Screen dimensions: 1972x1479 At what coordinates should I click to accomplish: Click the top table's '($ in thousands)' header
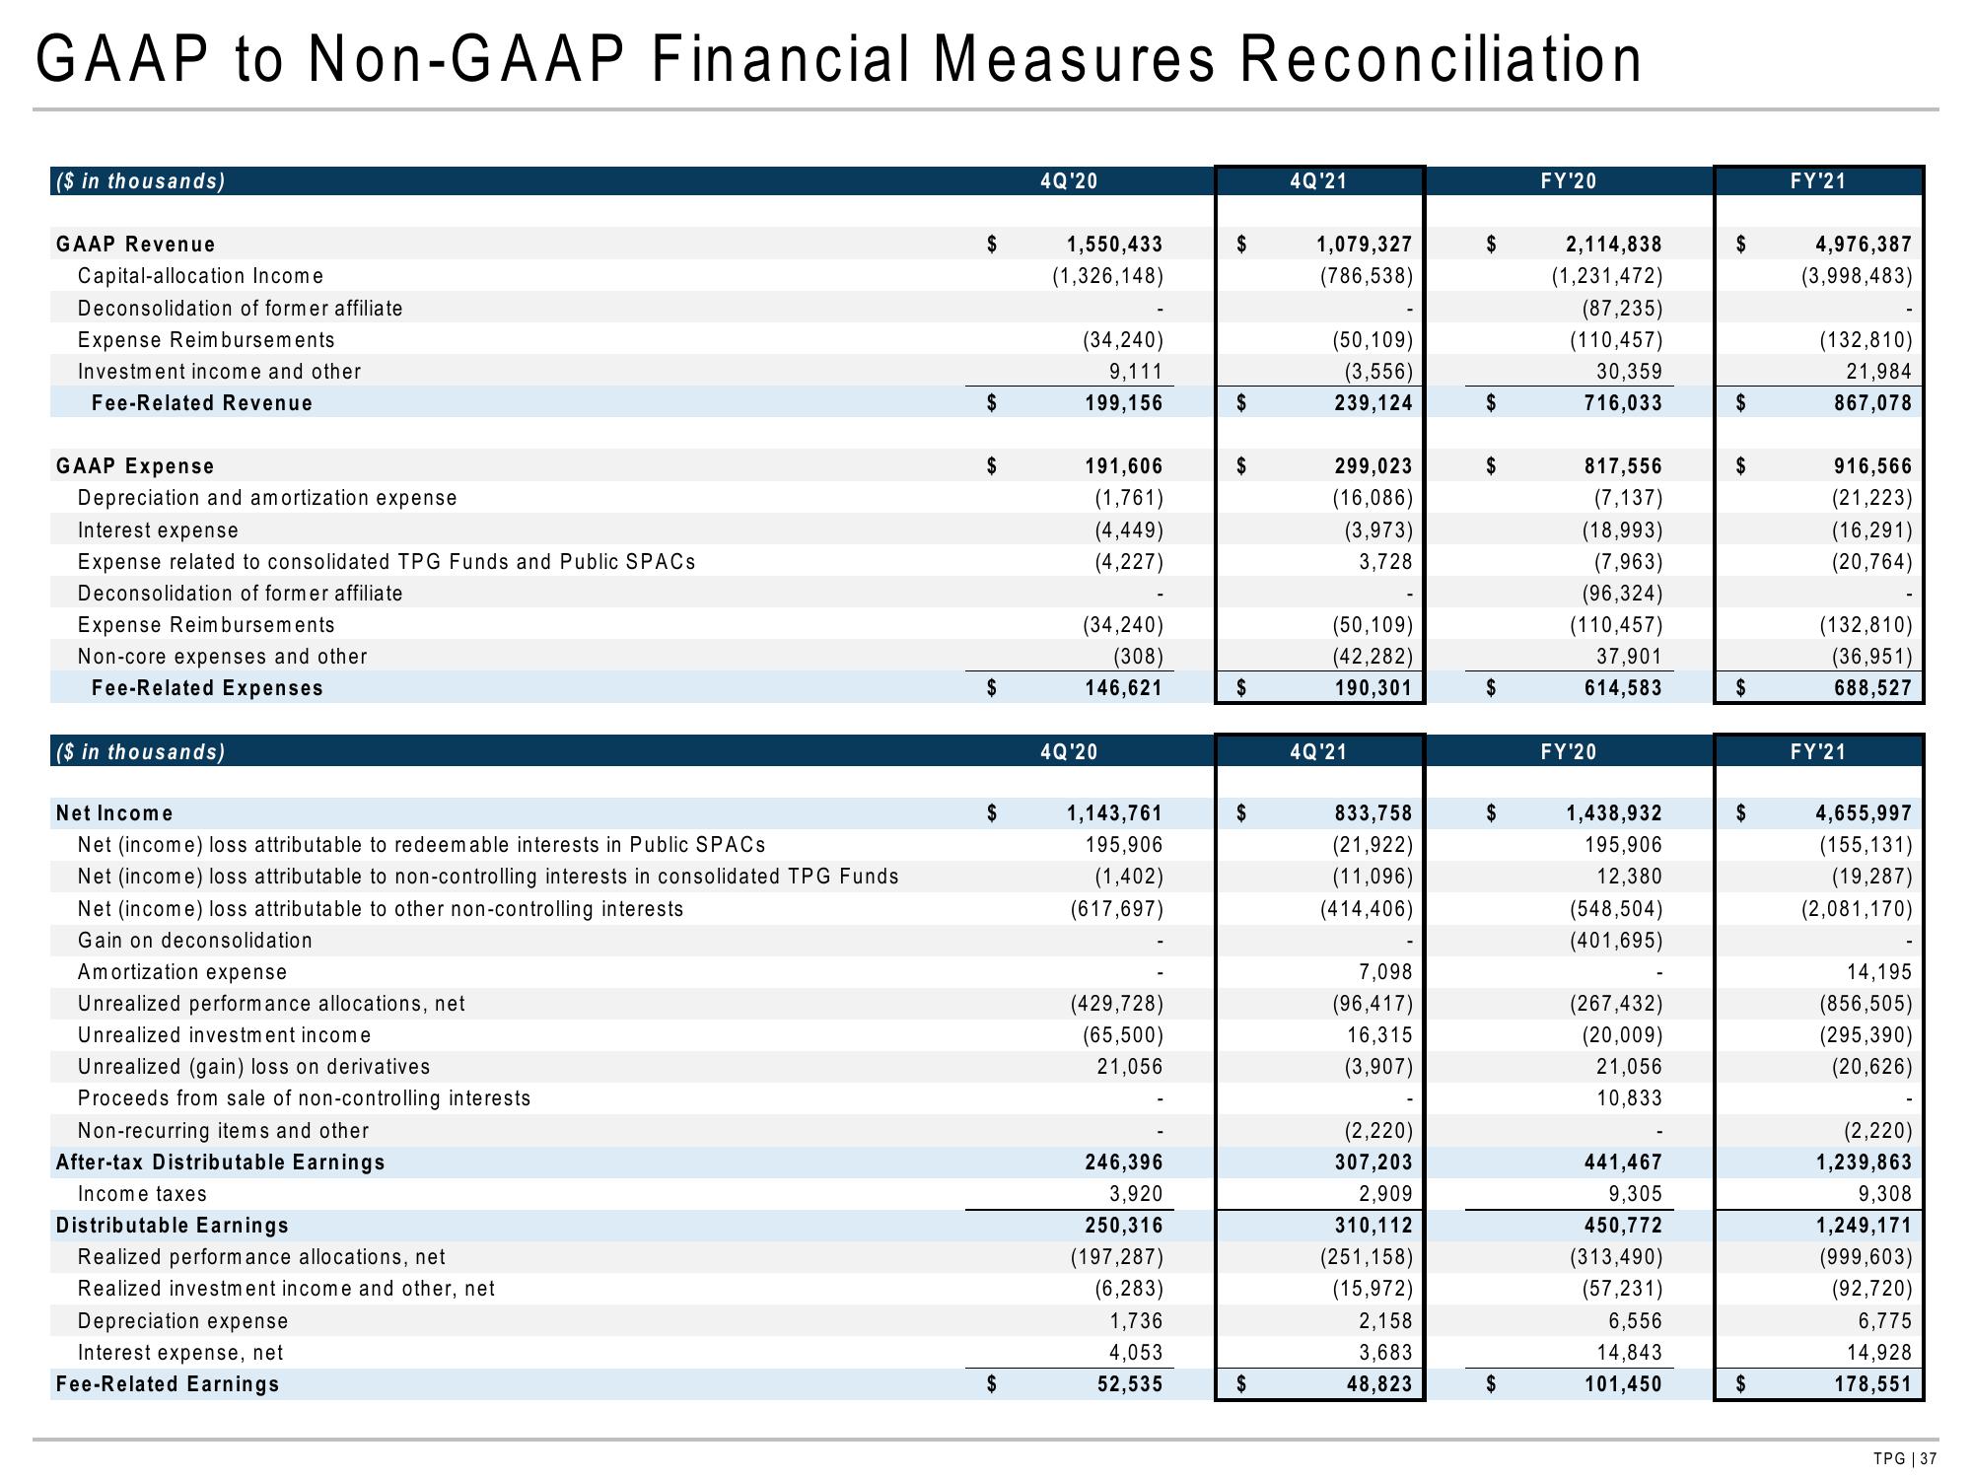pyautogui.click(x=140, y=181)
